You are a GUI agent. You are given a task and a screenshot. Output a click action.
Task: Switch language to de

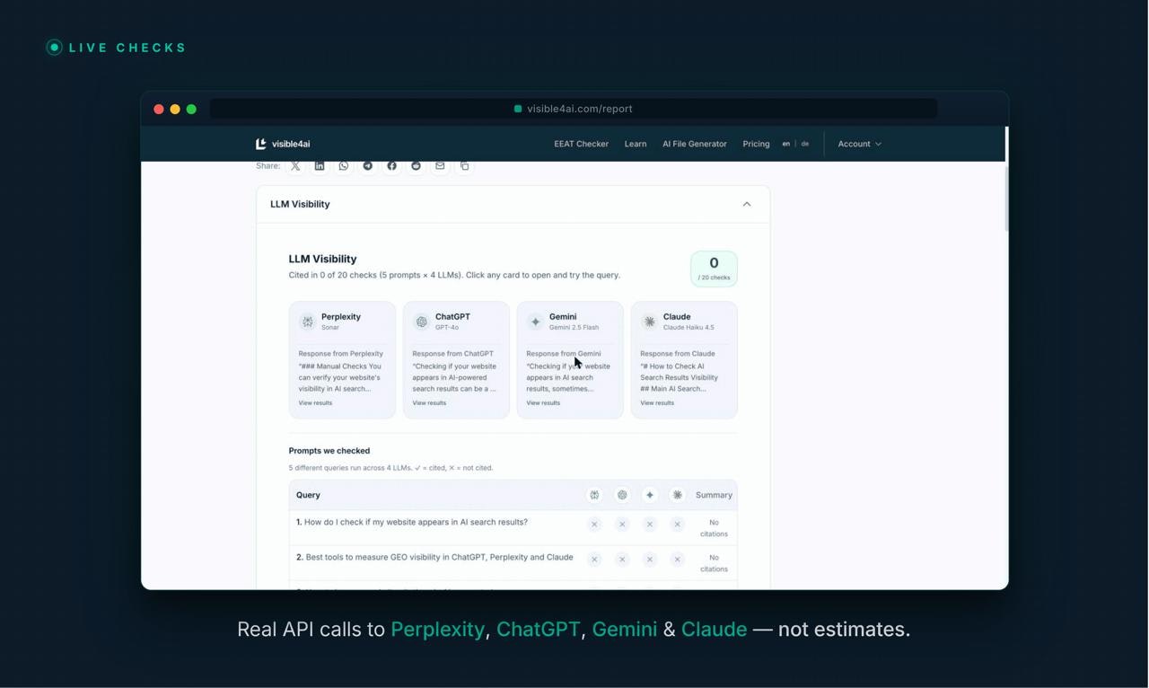click(x=805, y=144)
